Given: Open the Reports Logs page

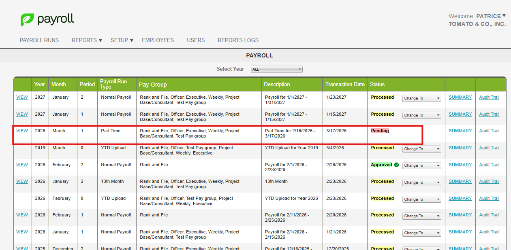Looking at the screenshot, I should [x=238, y=40].
